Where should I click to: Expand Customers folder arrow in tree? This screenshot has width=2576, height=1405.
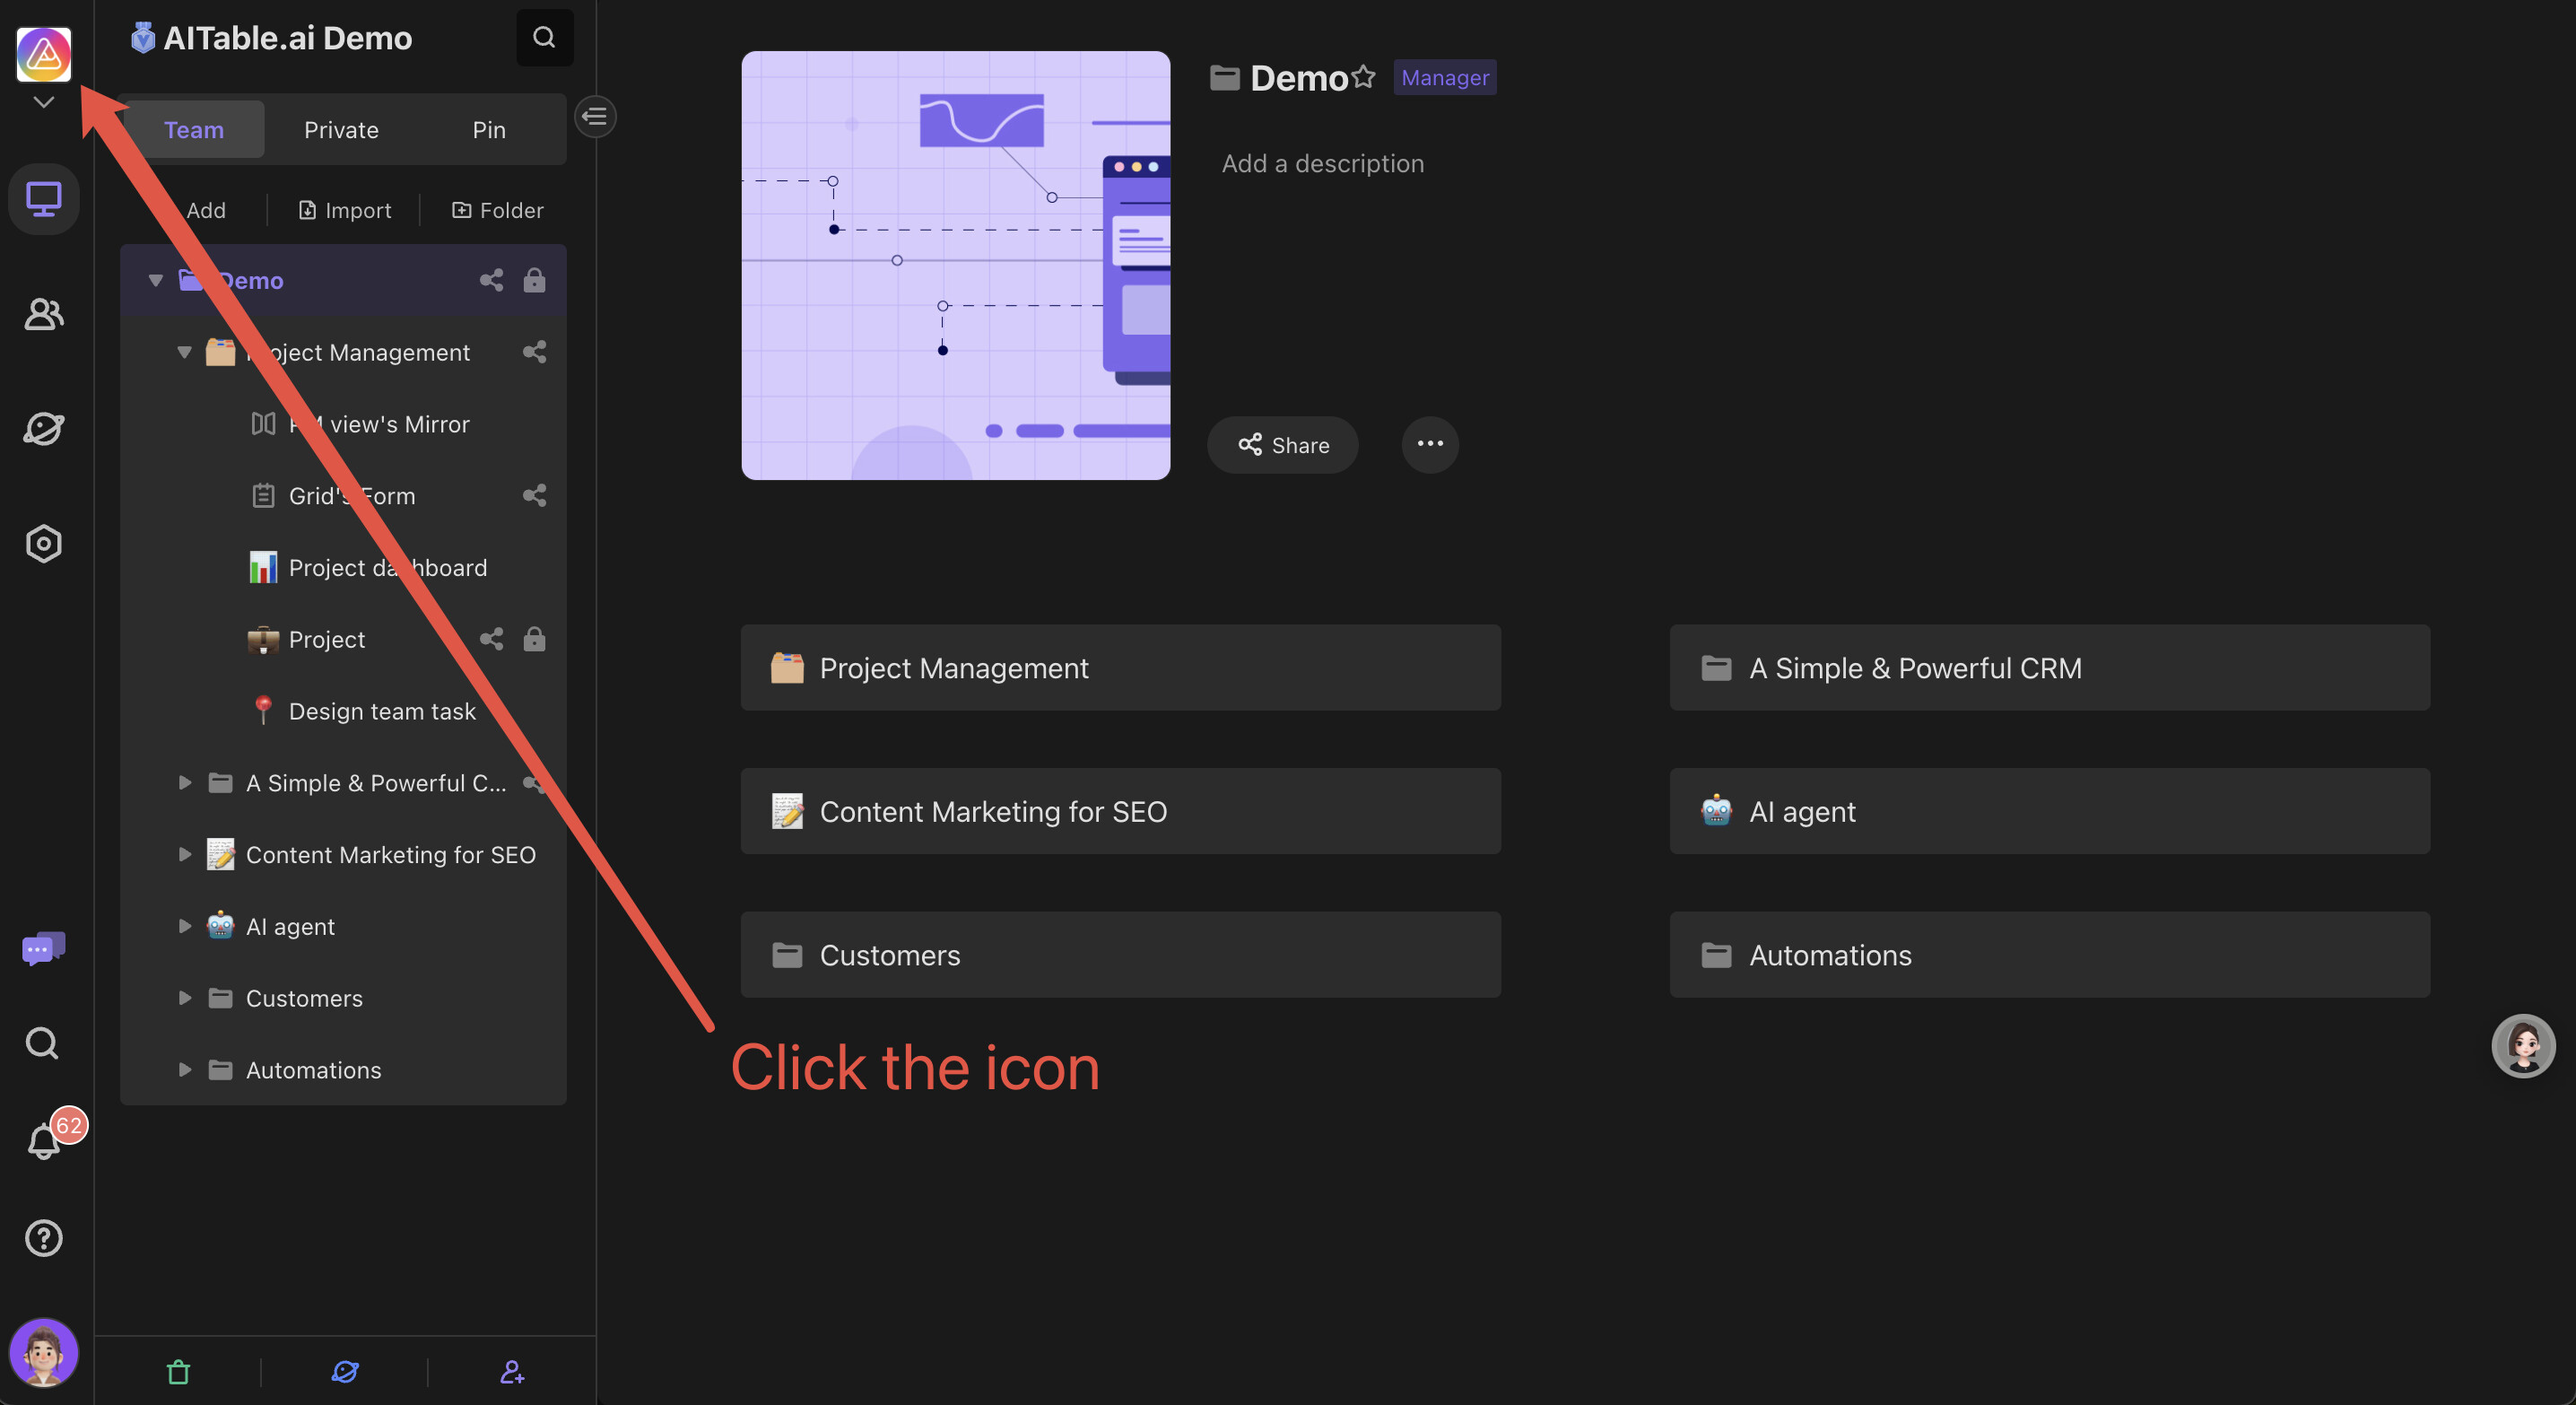tap(184, 998)
